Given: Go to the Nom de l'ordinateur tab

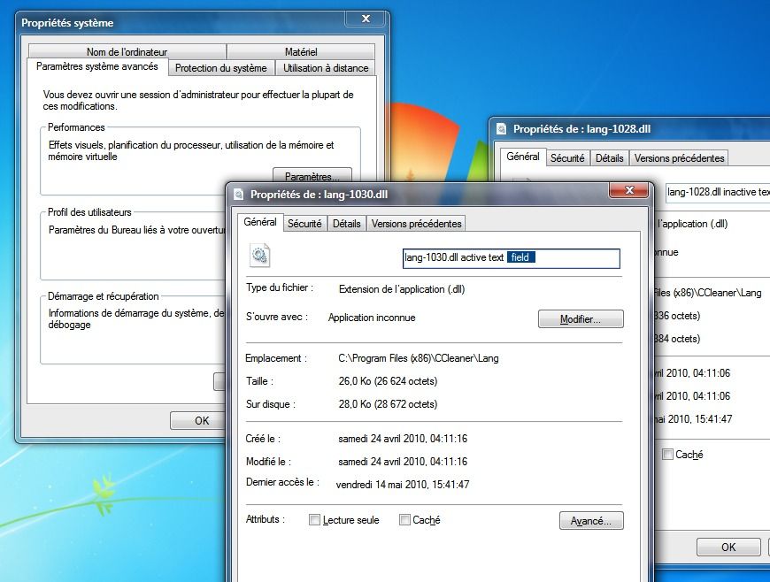Looking at the screenshot, I should pyautogui.click(x=127, y=52).
